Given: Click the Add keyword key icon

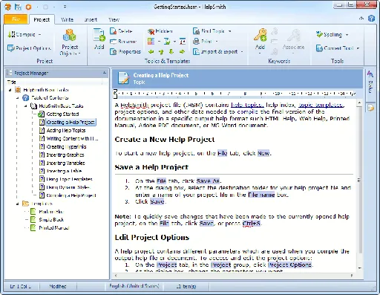Looking at the screenshot, I should tap(260, 35).
